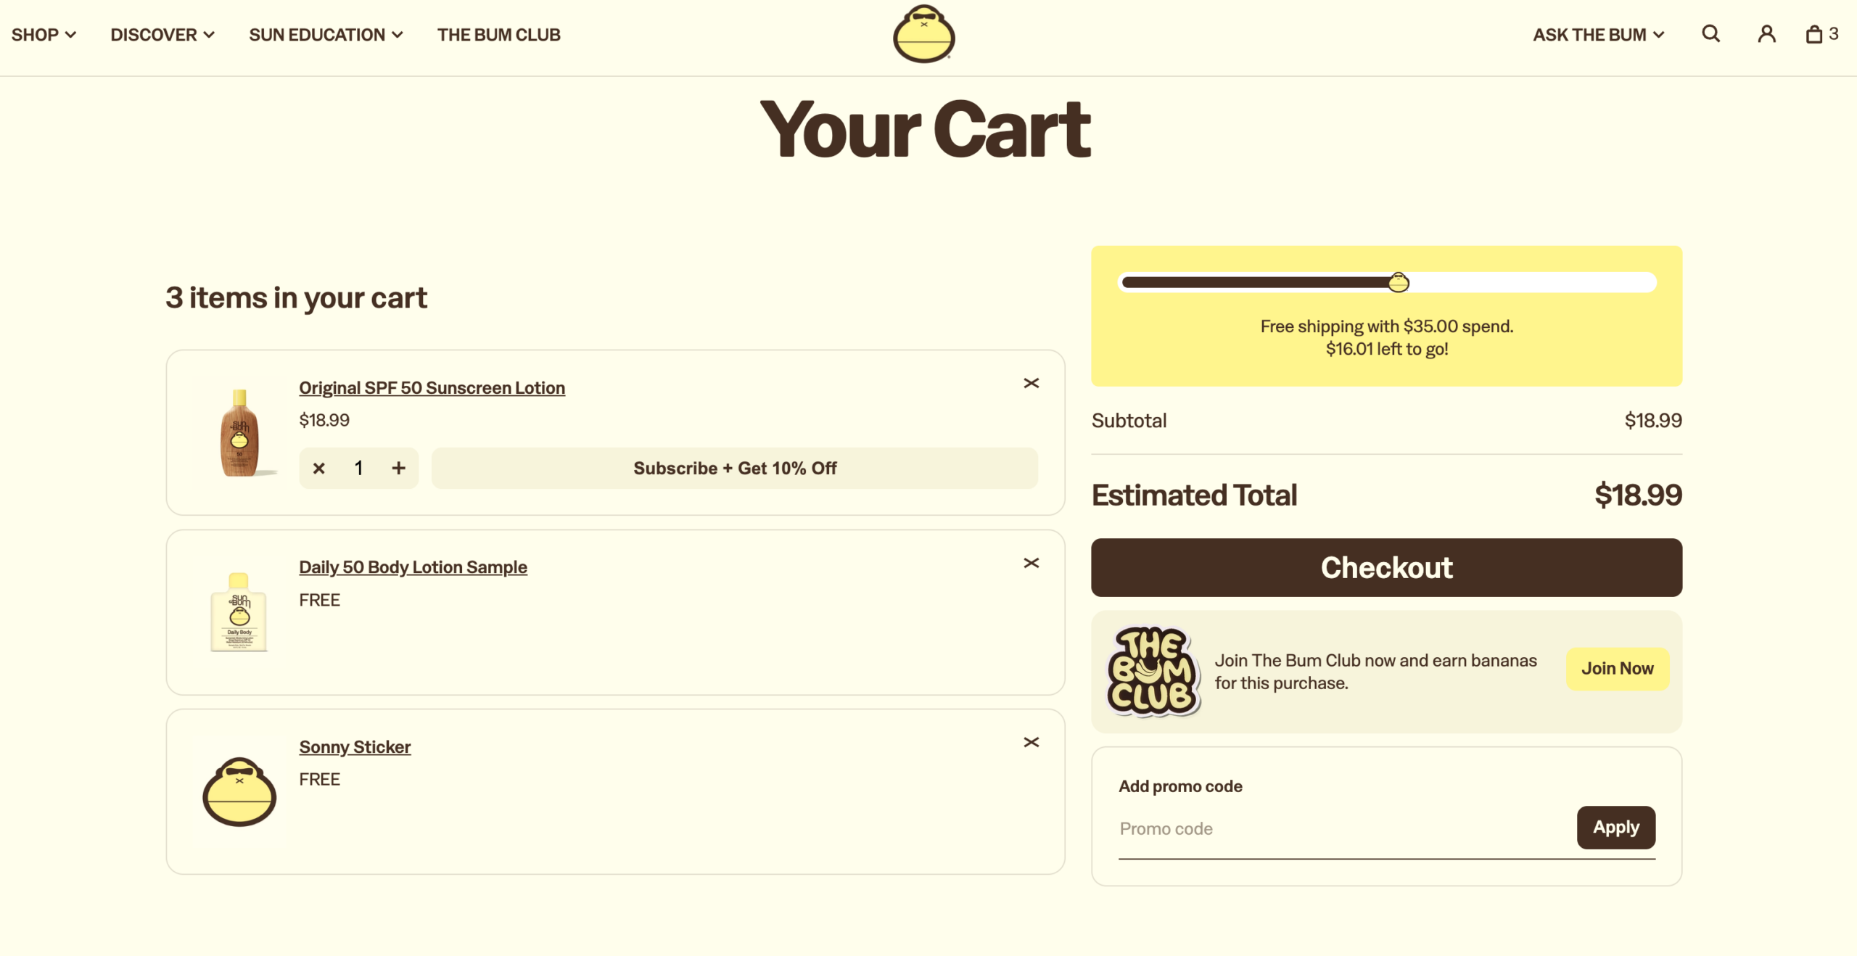Screen dimensions: 1857x956
Task: Expand the Sun Education dropdown
Action: (x=326, y=35)
